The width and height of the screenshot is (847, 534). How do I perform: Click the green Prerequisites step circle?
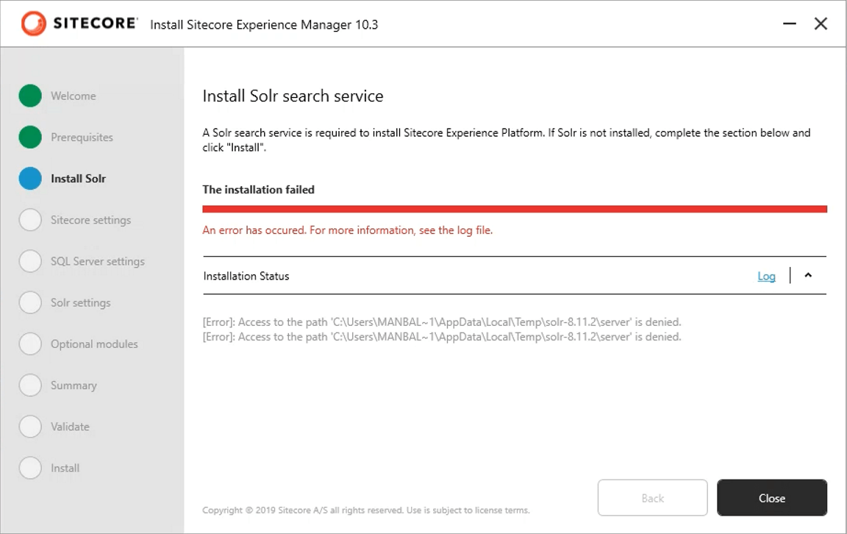(x=30, y=137)
